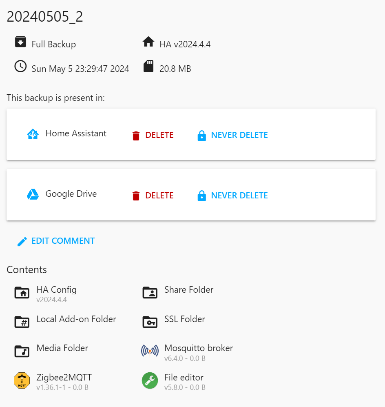This screenshot has width=385, height=407.
Task: Click the 'File editor' entry text
Action: (184, 378)
